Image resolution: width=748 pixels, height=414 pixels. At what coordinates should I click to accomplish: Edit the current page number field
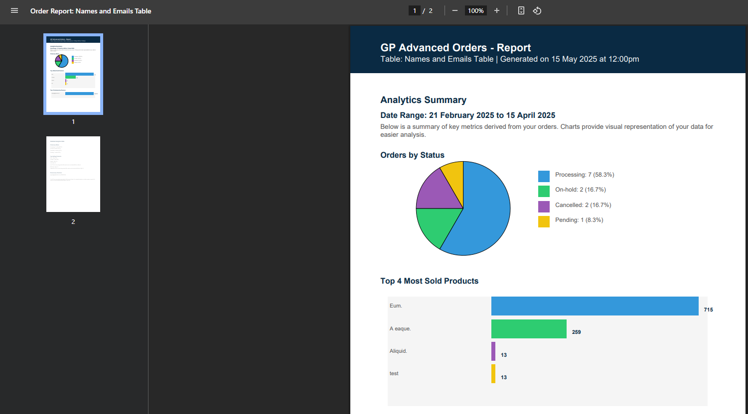tap(415, 10)
